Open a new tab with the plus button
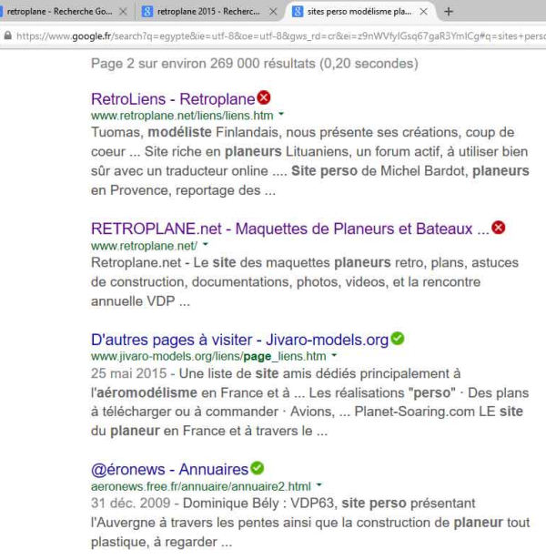Image resolution: width=546 pixels, height=560 pixels. click(x=449, y=12)
